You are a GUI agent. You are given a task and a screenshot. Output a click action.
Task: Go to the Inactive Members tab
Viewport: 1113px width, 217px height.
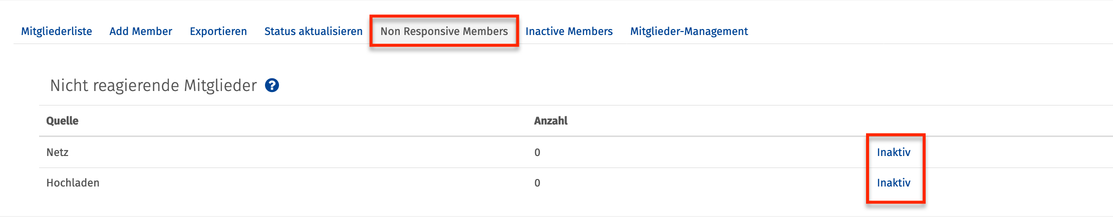pos(569,31)
